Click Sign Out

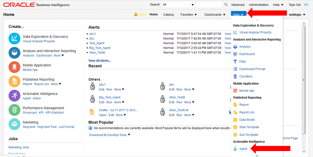295,5
